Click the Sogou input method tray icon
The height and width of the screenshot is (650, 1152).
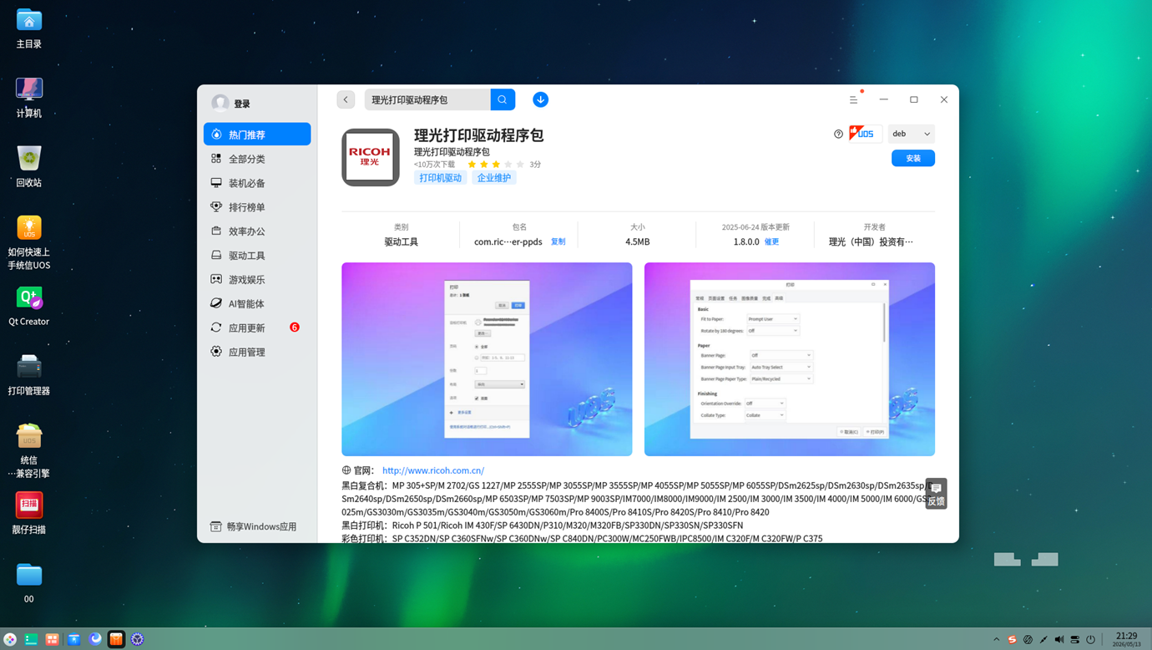1012,639
